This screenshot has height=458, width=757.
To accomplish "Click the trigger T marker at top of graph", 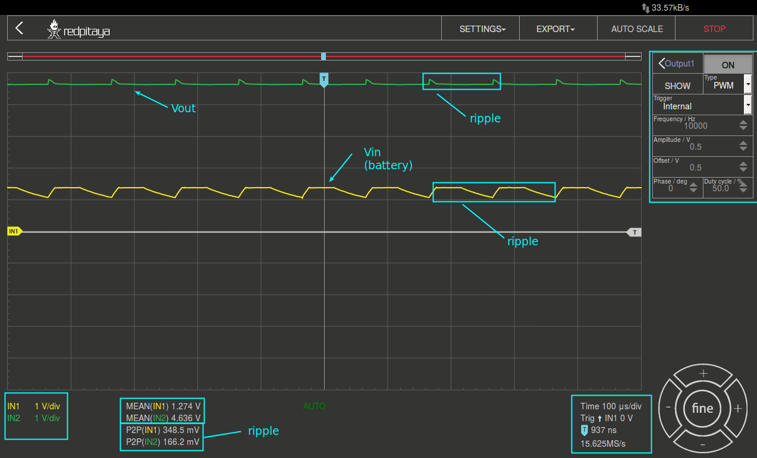I will click(323, 80).
